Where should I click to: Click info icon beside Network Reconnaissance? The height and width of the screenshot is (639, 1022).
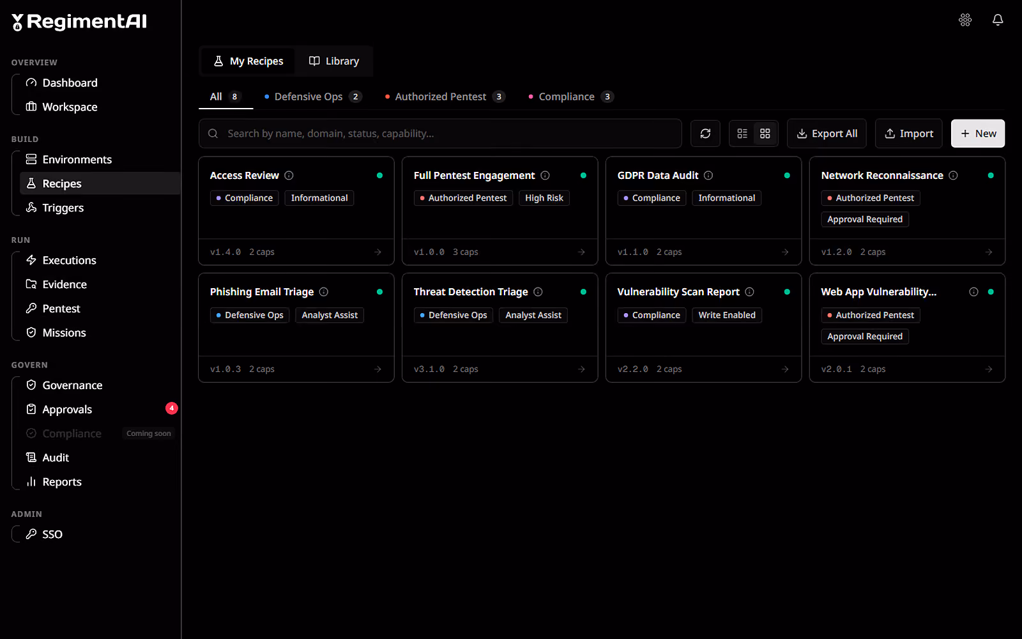[x=953, y=175]
